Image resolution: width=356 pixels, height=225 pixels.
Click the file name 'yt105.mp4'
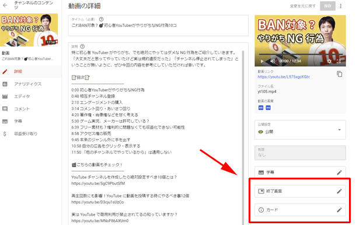click(x=267, y=92)
